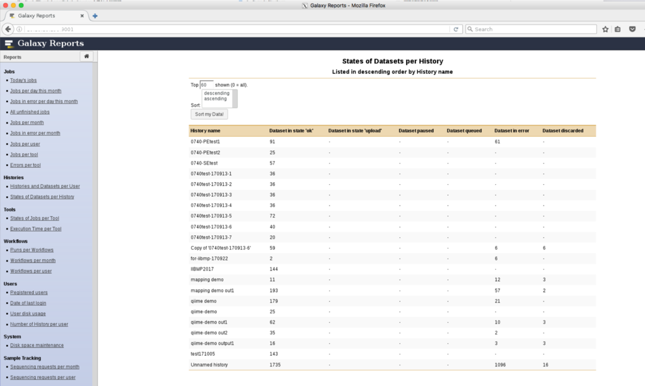Screen dimensions: 645x386
Task: Click the "Dataset in state 'ok'" column header
Action: click(291, 131)
